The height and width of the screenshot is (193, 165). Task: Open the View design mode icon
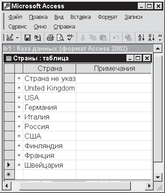10,38
